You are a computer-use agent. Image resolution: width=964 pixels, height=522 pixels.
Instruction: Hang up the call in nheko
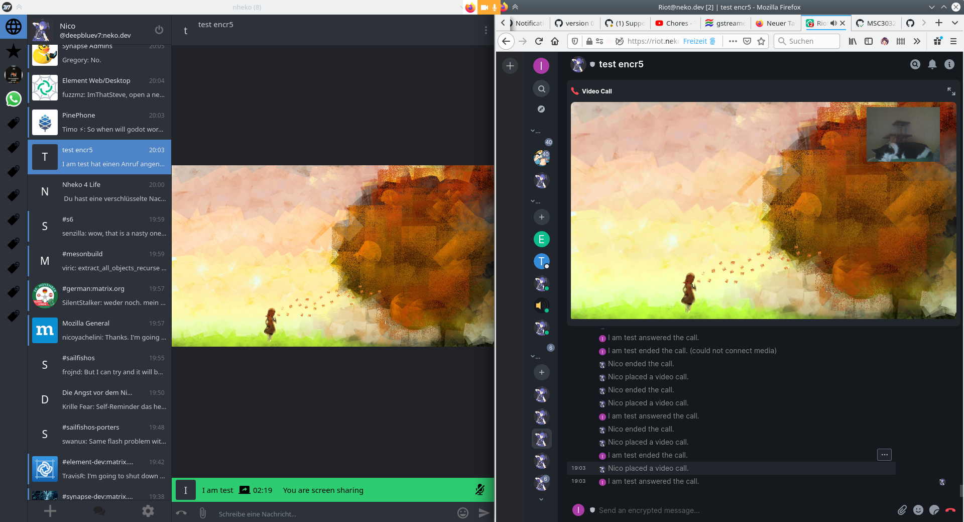coord(182,513)
